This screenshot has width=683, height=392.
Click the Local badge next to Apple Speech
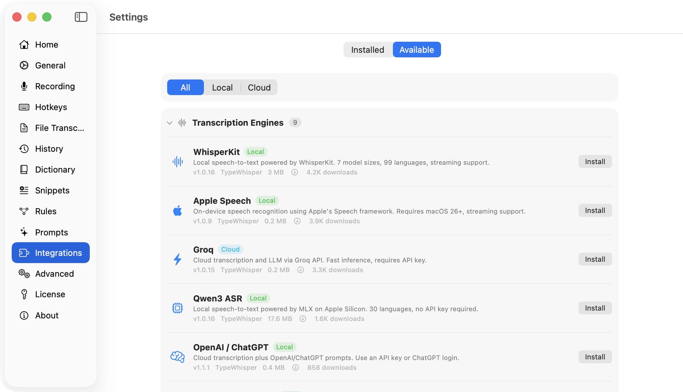coord(267,201)
